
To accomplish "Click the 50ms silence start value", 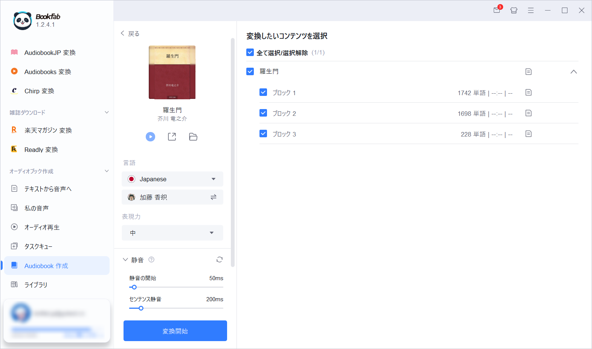I will tap(216, 278).
